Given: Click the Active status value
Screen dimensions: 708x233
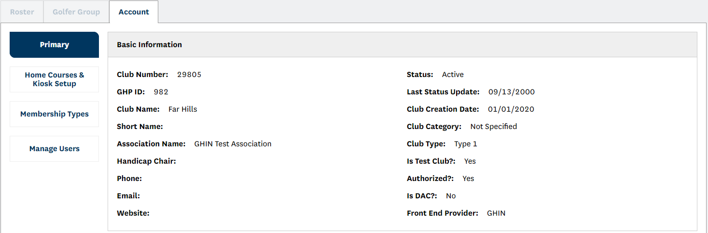Looking at the screenshot, I should coord(453,75).
